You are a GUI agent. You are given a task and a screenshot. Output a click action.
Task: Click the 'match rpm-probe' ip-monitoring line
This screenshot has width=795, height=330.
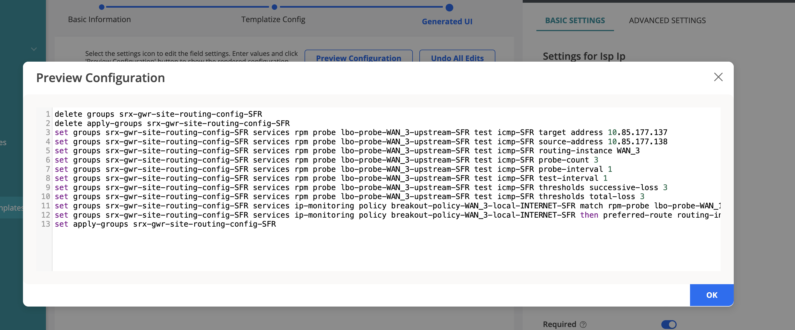(x=388, y=206)
